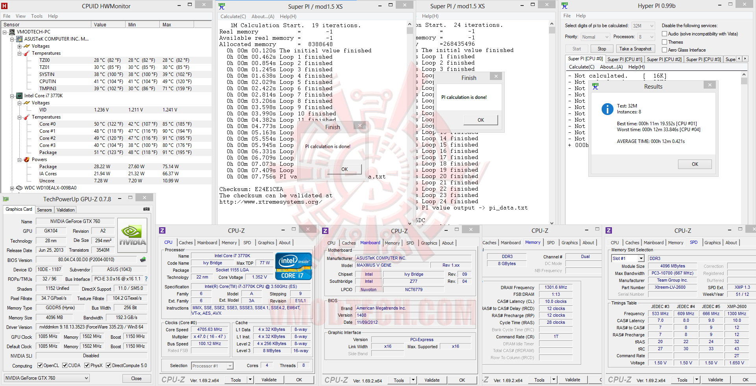
Task: Click the vertical scrollbar of the 1M Super PI window
Action: 409,123
